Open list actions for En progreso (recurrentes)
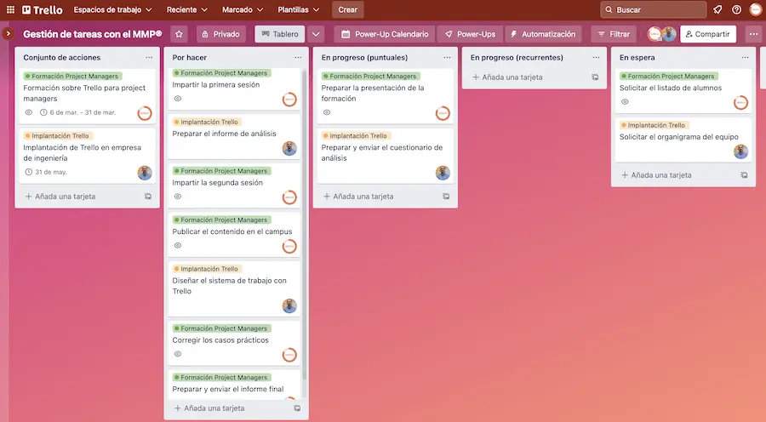The height and width of the screenshot is (422, 766). pyautogui.click(x=596, y=58)
